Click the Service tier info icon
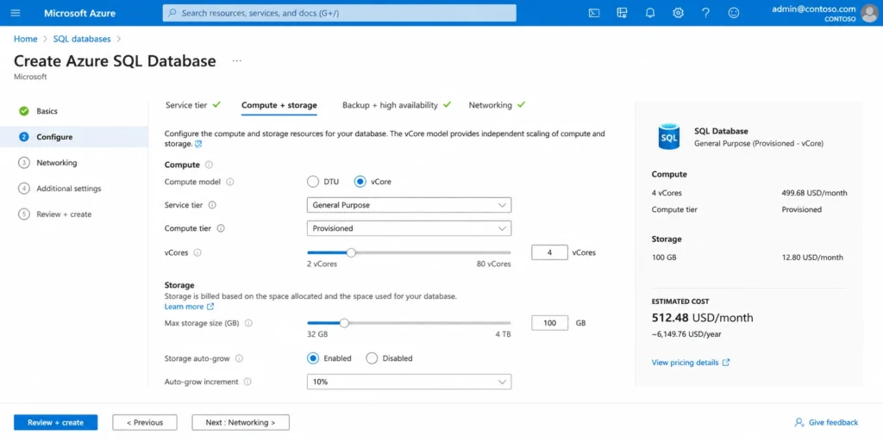The height and width of the screenshot is (441, 883). click(212, 205)
